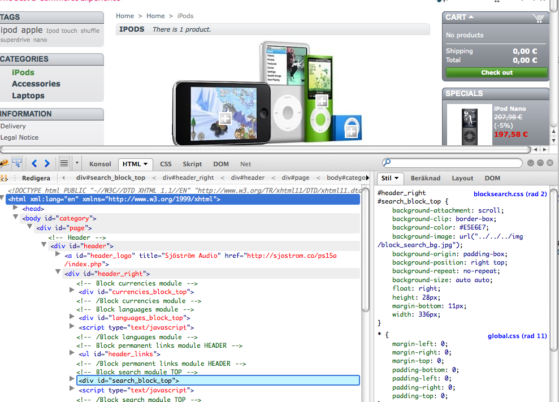Click the command line lines icon
Viewport: 559px width, 402px height.
pyautogui.click(x=64, y=163)
